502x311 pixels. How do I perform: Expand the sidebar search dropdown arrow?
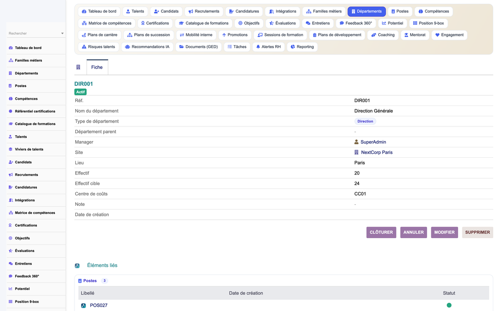click(x=62, y=33)
